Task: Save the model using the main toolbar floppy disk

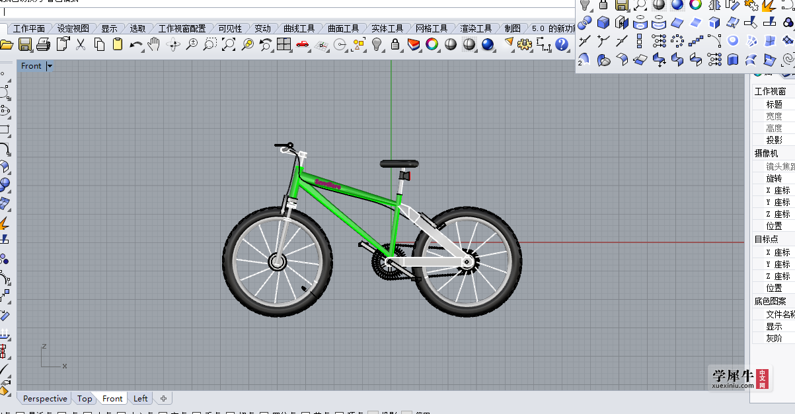Action: (25, 45)
